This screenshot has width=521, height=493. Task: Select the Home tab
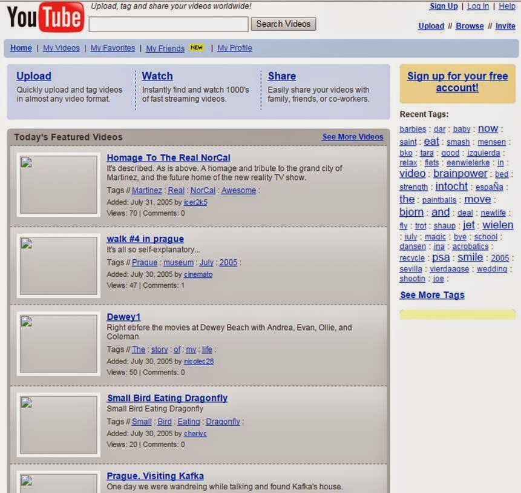click(21, 47)
